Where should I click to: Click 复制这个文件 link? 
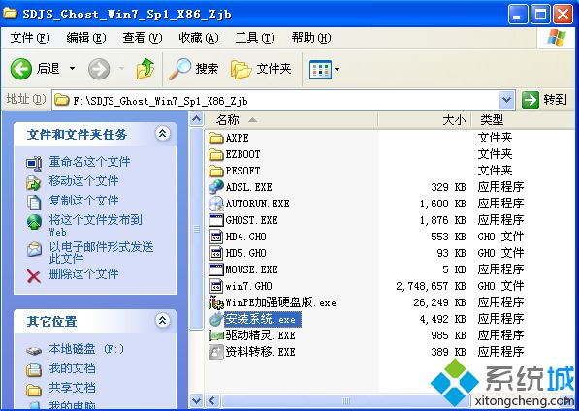tap(83, 201)
